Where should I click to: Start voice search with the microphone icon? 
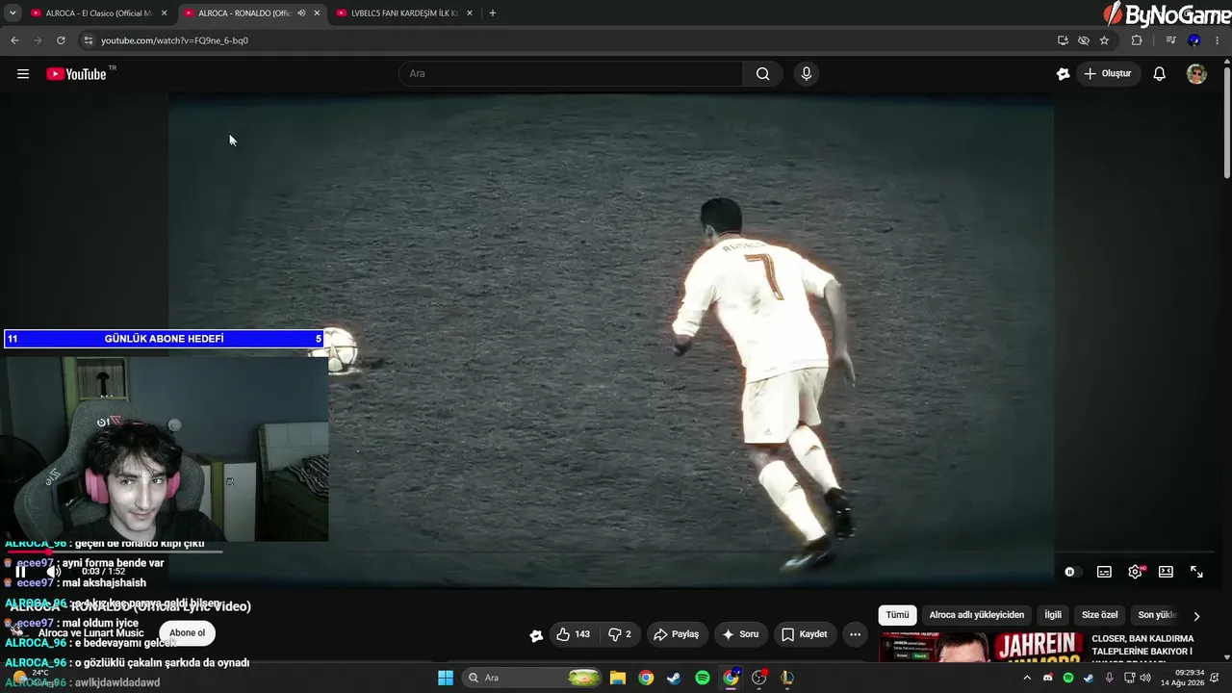[x=807, y=74]
